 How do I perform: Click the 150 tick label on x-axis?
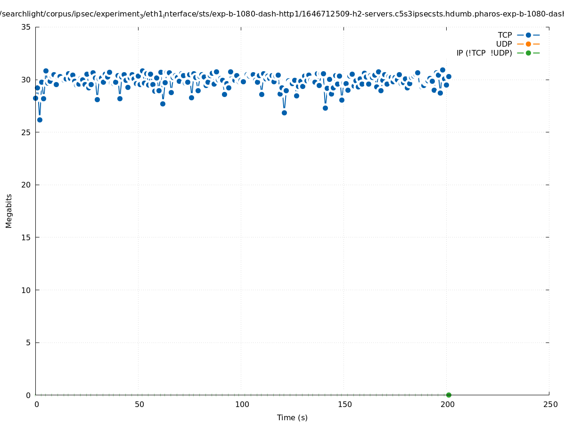(344, 404)
